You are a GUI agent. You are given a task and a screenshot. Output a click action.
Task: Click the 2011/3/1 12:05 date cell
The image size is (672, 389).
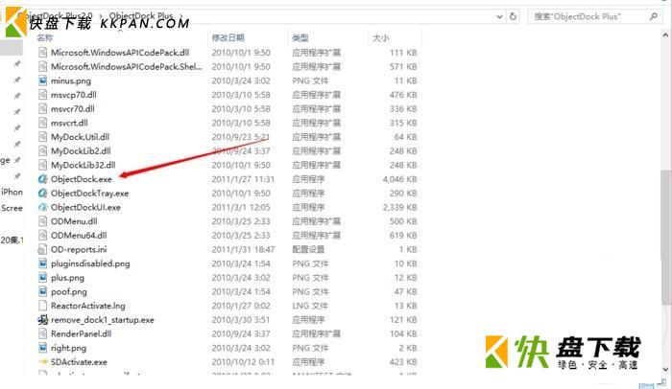coord(241,208)
